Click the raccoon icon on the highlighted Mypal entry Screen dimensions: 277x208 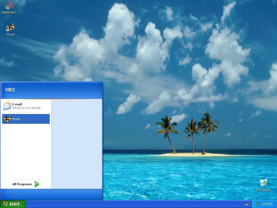point(7,119)
